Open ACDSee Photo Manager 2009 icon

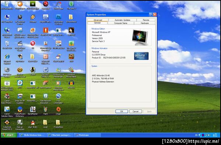[x=7, y=86]
